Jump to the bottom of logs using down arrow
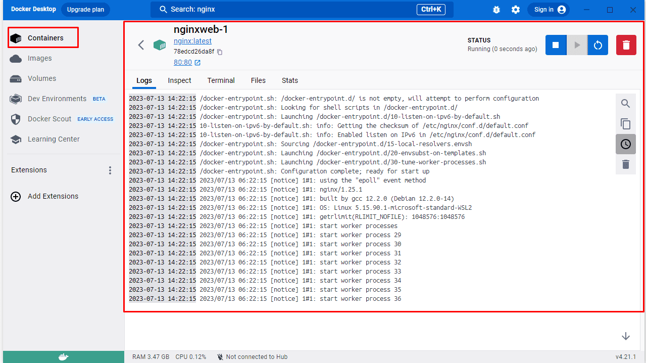 [x=626, y=336]
